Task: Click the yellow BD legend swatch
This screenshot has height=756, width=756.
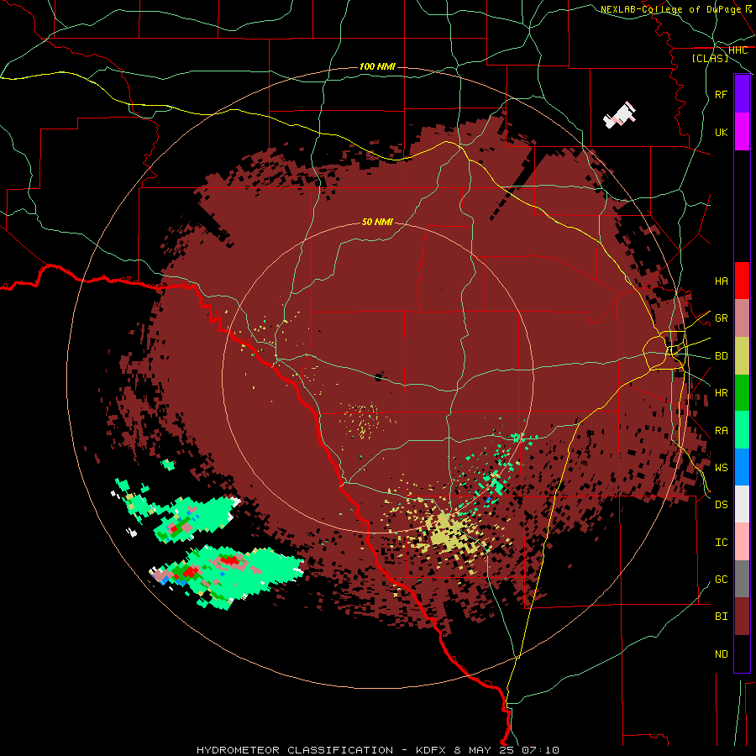Action: (x=742, y=356)
